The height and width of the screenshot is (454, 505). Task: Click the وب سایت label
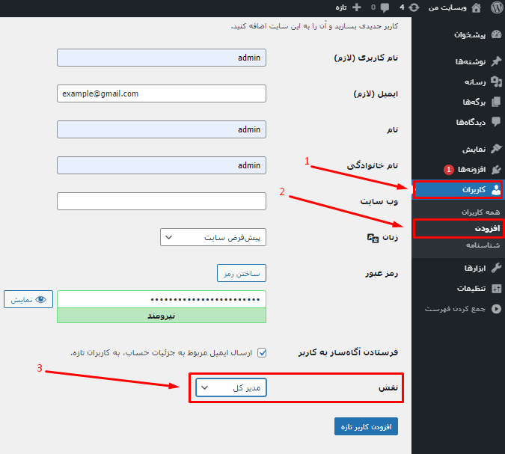(x=379, y=201)
